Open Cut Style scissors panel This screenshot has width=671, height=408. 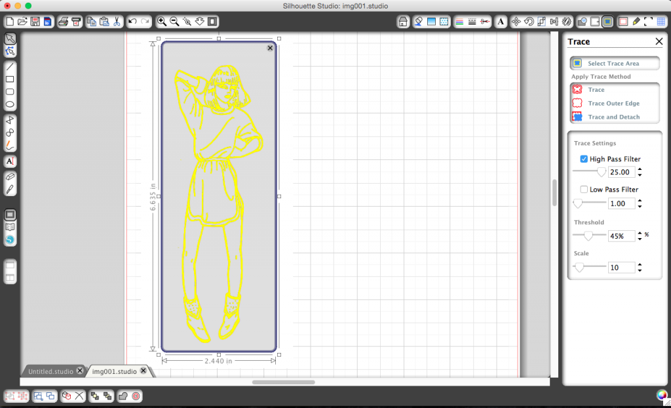coord(485,22)
